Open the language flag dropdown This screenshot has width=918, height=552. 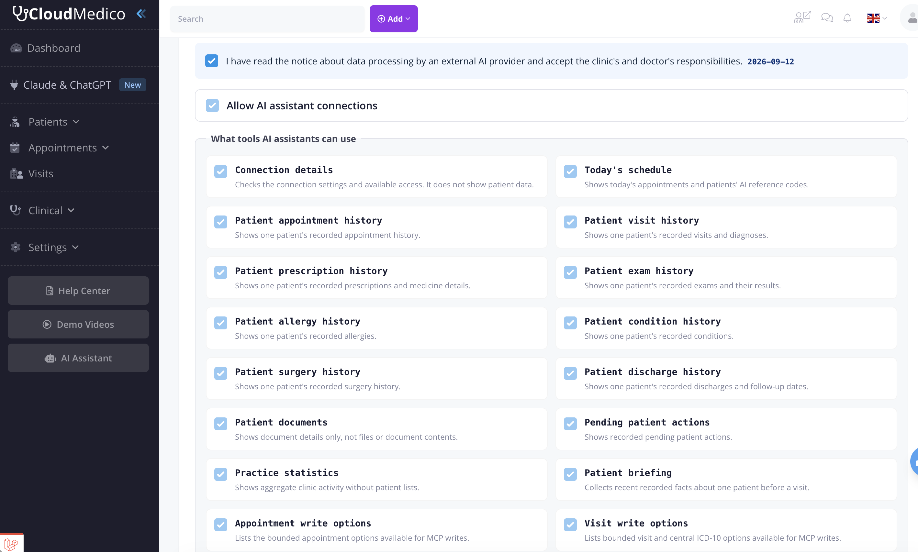(x=876, y=18)
